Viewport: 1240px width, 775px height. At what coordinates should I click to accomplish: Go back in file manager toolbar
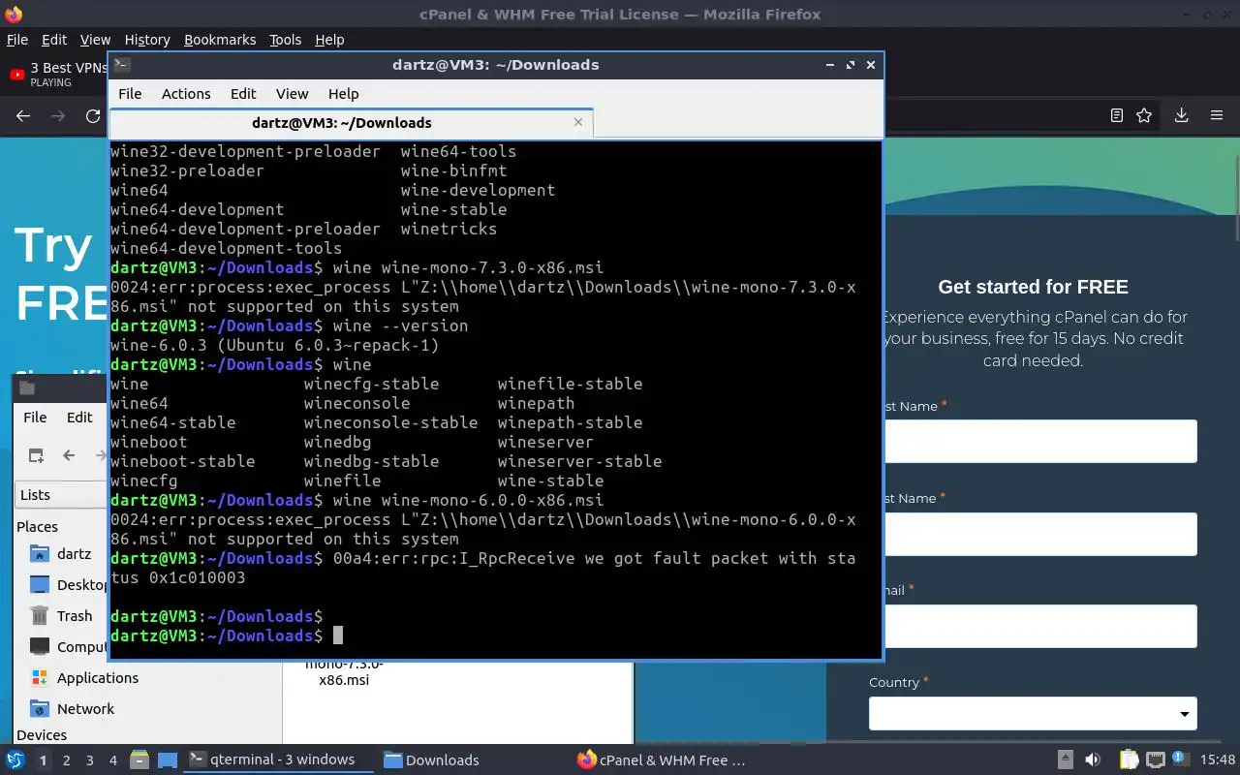pos(69,455)
